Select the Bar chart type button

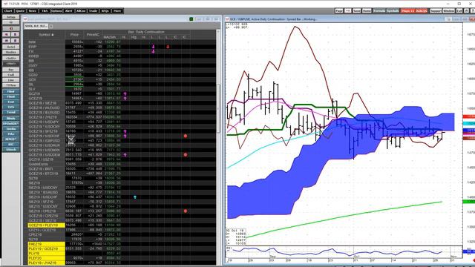coord(11,70)
